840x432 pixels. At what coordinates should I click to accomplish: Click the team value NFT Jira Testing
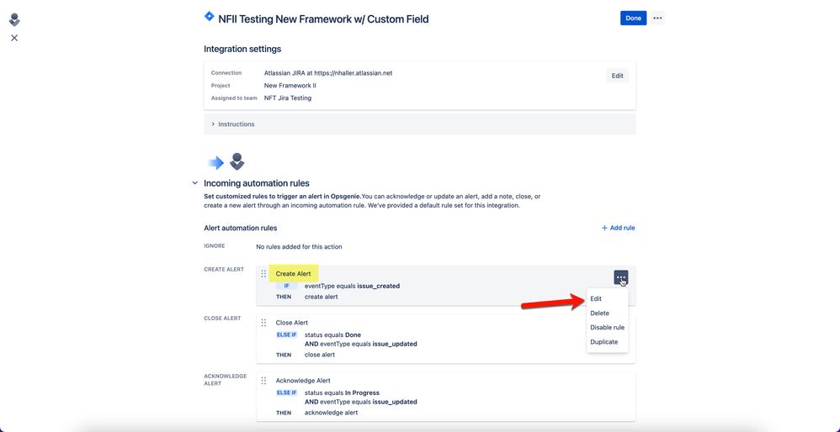(x=288, y=97)
